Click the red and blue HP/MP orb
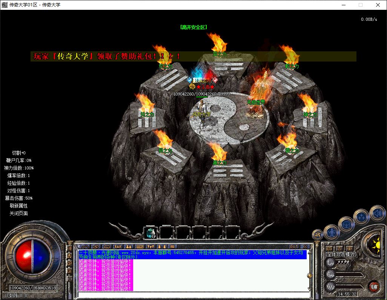Viewport: 387px width, 300px height. [33, 256]
